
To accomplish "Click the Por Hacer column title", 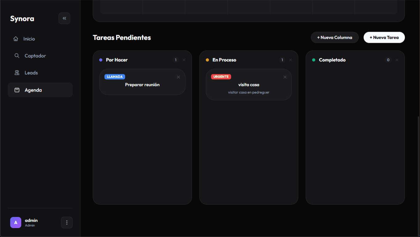I will [x=117, y=60].
